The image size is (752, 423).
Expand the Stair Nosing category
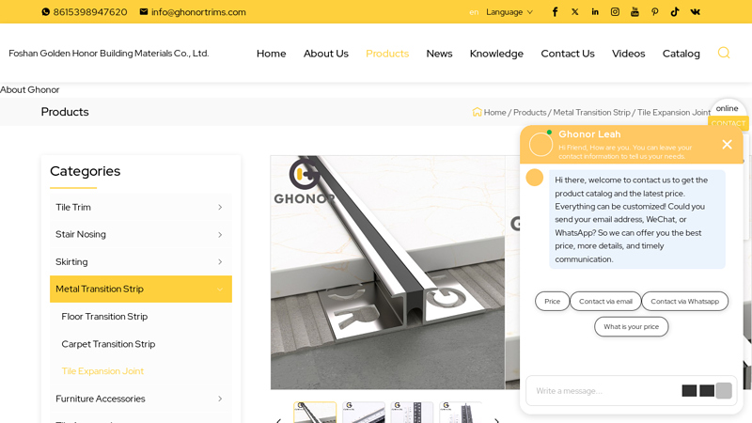tap(220, 235)
